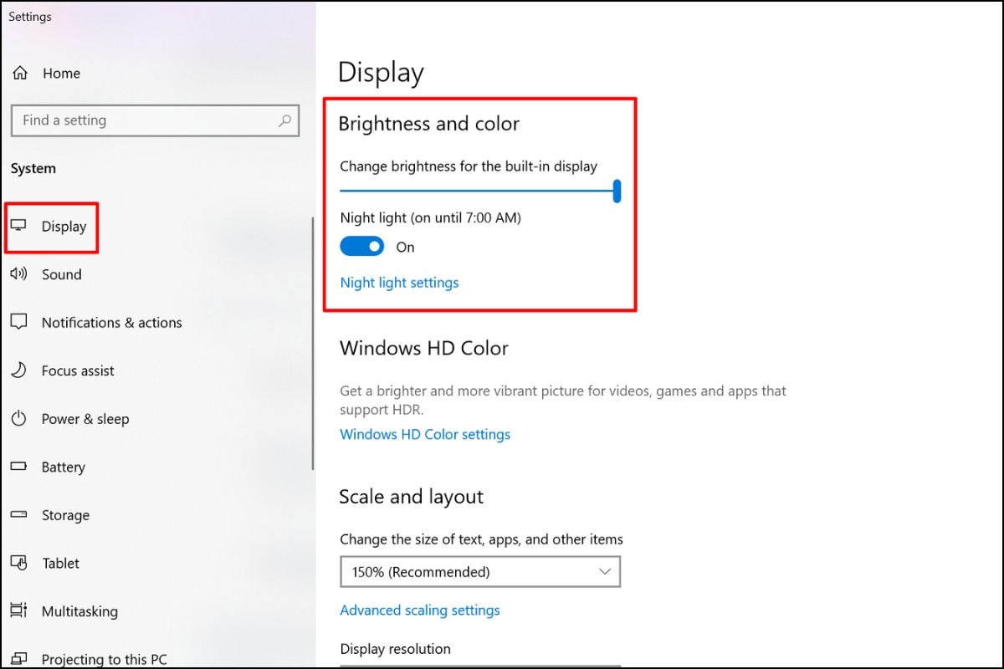Open Windows HD Color settings link

click(425, 435)
